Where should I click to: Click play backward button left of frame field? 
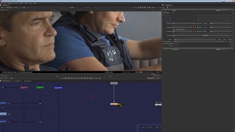[x=74, y=78]
